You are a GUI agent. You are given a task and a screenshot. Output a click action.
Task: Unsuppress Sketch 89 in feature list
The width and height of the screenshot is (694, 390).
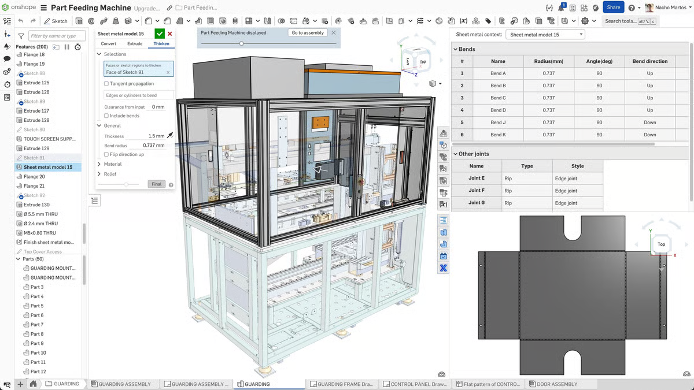(20, 102)
